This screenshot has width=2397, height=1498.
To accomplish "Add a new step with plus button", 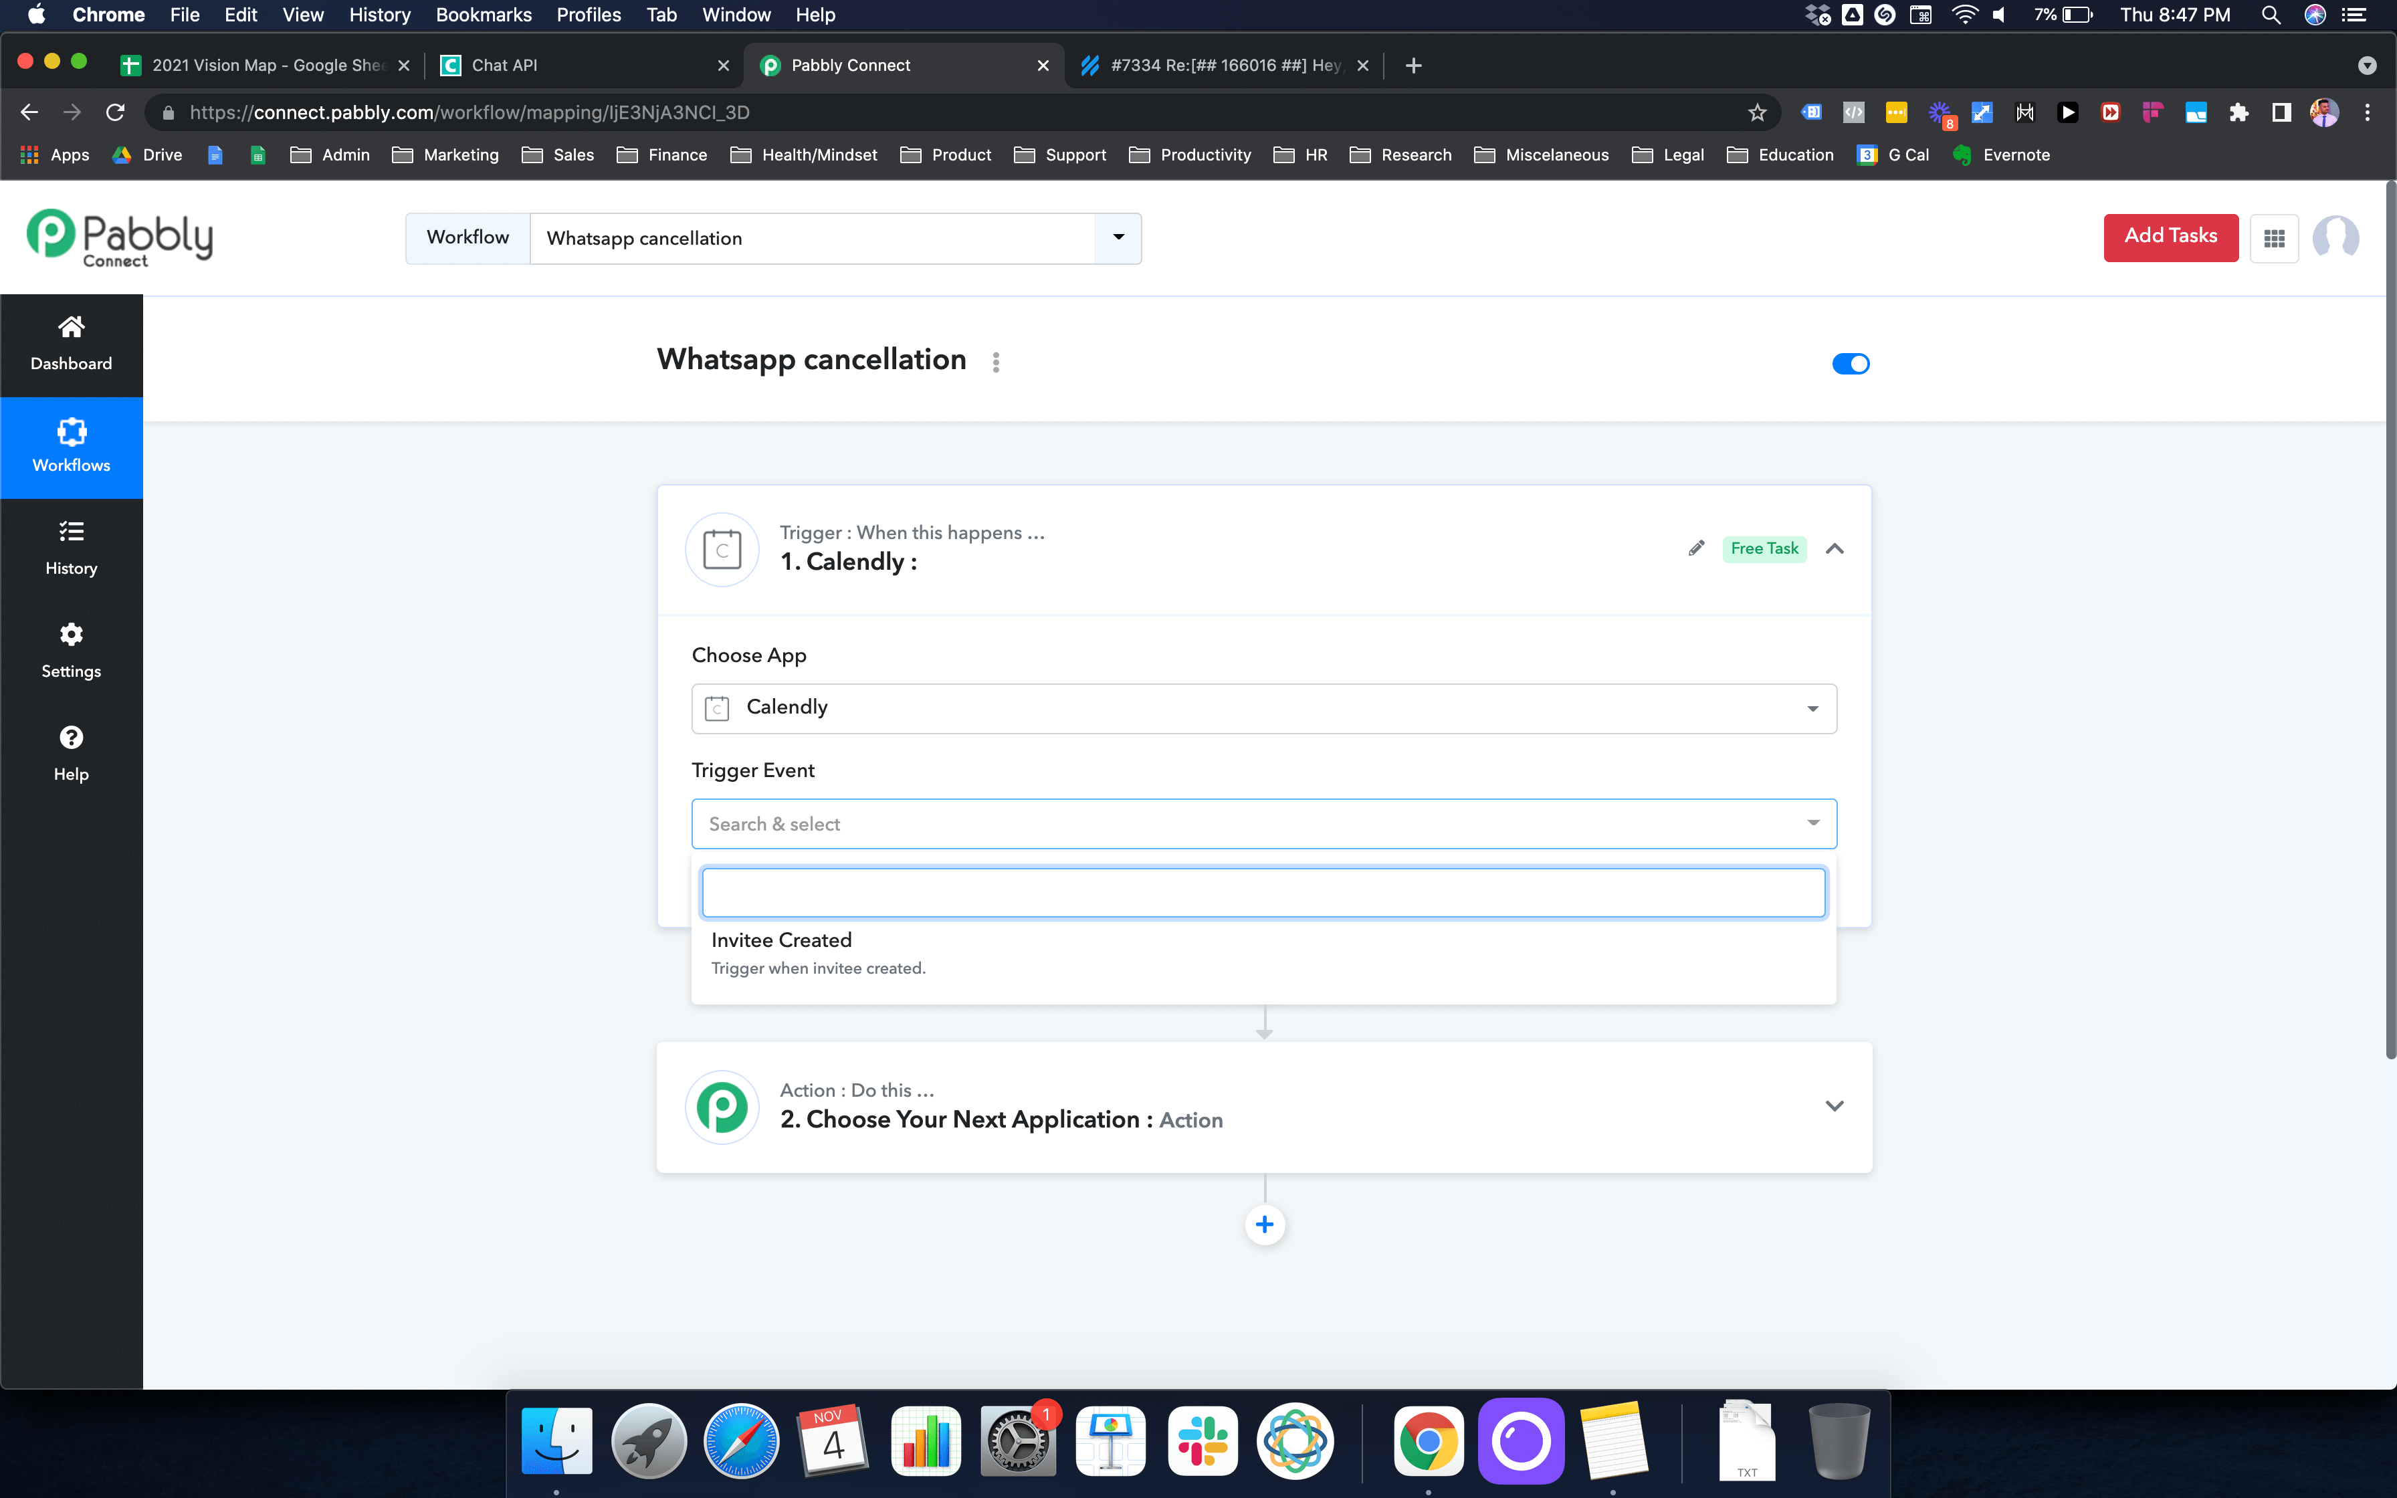I will pyautogui.click(x=1265, y=1224).
